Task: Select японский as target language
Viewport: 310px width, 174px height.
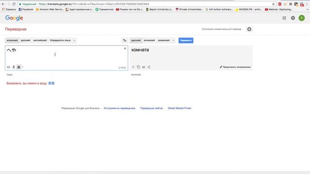Action: point(149,40)
